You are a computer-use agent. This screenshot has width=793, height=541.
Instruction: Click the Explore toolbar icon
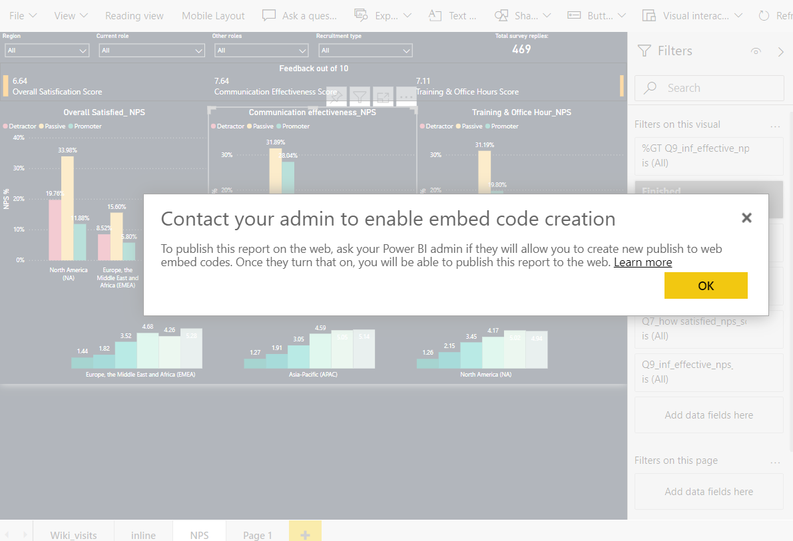coord(361,16)
